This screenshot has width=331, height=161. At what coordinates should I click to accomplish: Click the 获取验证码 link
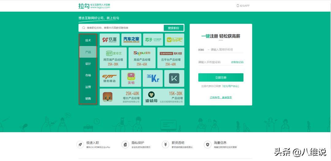[237, 62]
